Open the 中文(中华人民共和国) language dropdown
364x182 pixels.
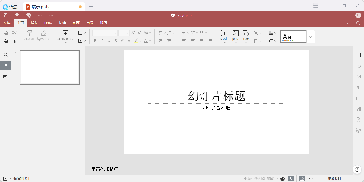[x=261, y=179]
